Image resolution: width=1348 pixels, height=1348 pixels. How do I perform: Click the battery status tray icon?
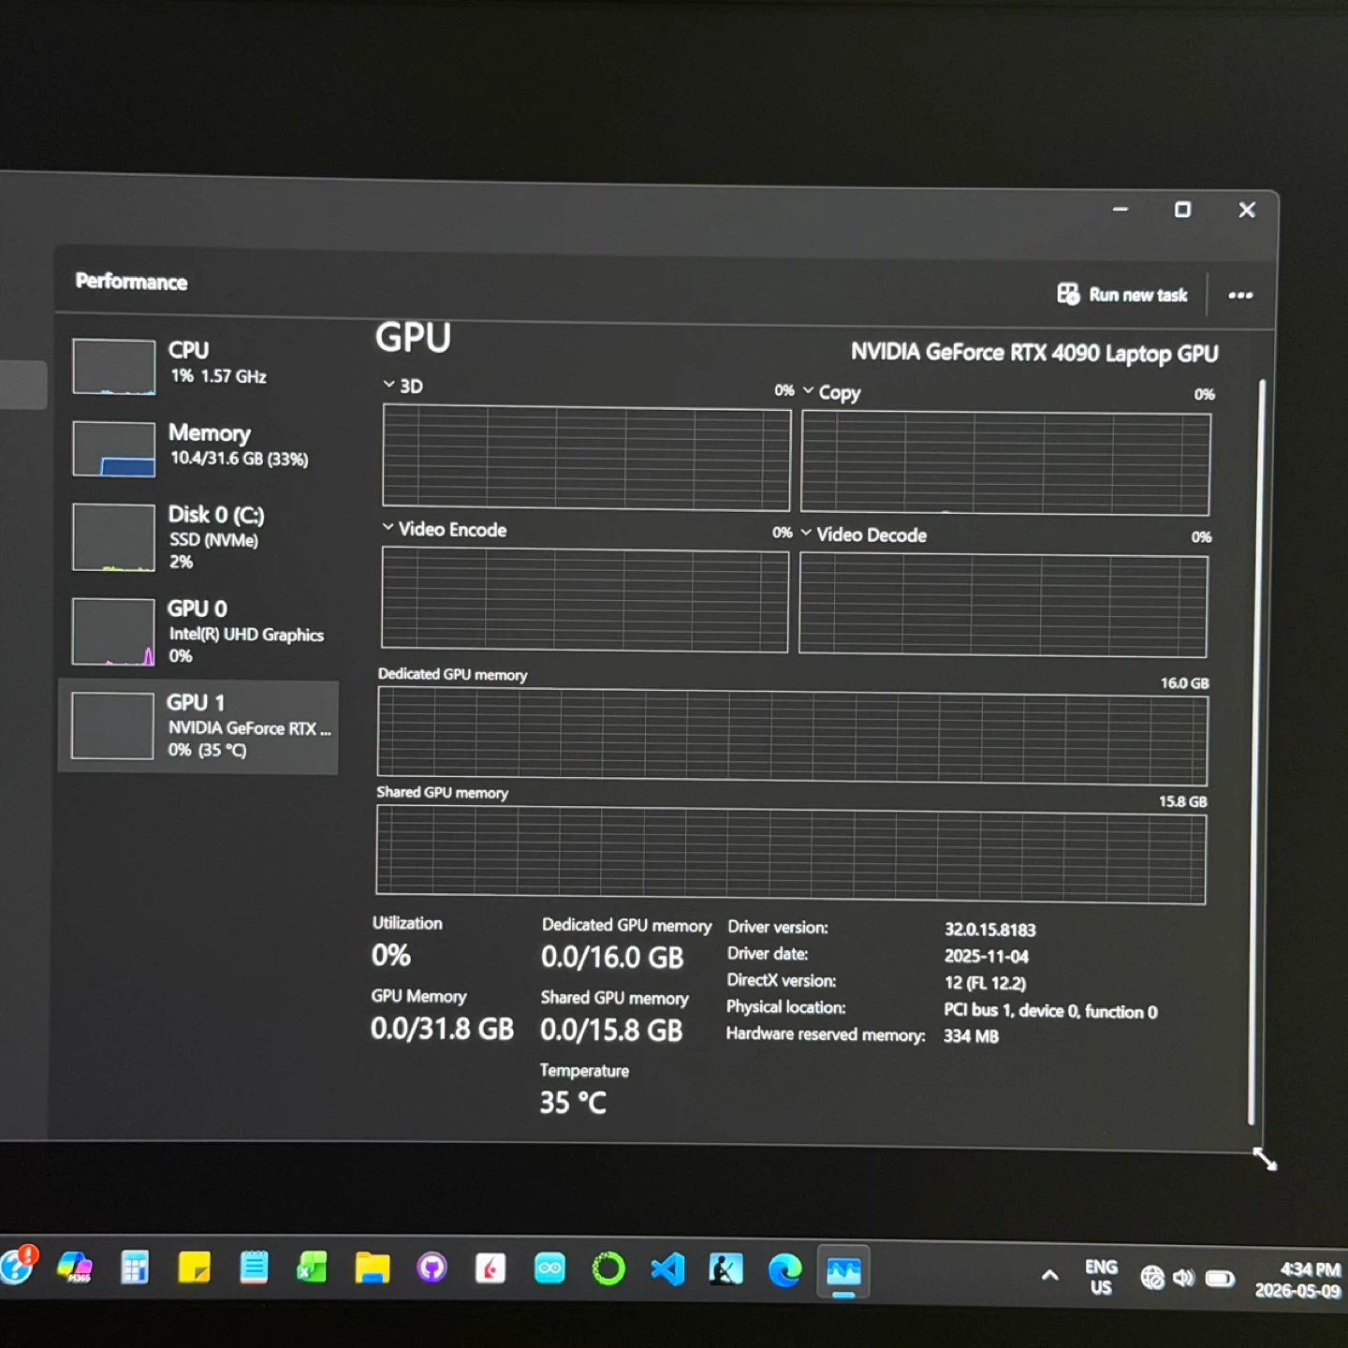pos(1220,1279)
